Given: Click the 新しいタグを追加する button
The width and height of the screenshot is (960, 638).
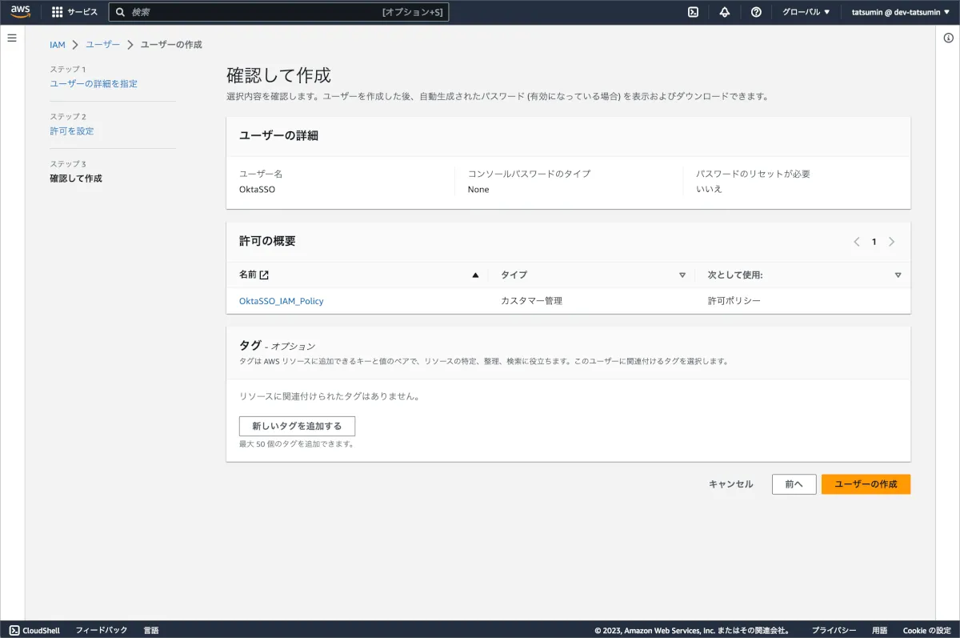Looking at the screenshot, I should (297, 426).
